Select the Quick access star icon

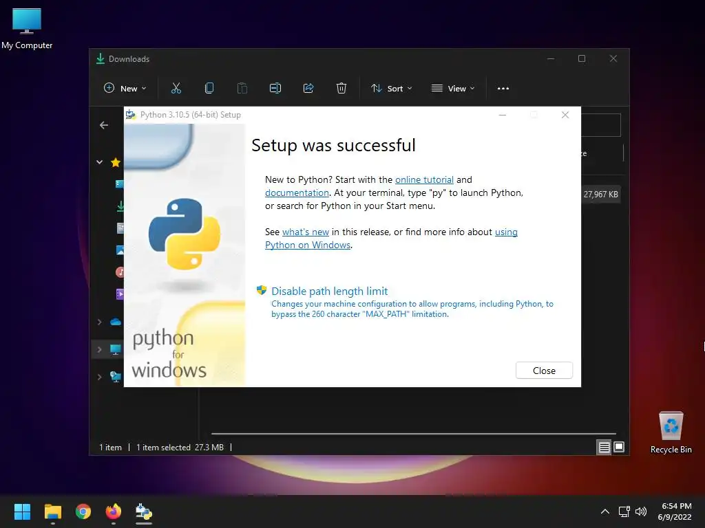[116, 162]
